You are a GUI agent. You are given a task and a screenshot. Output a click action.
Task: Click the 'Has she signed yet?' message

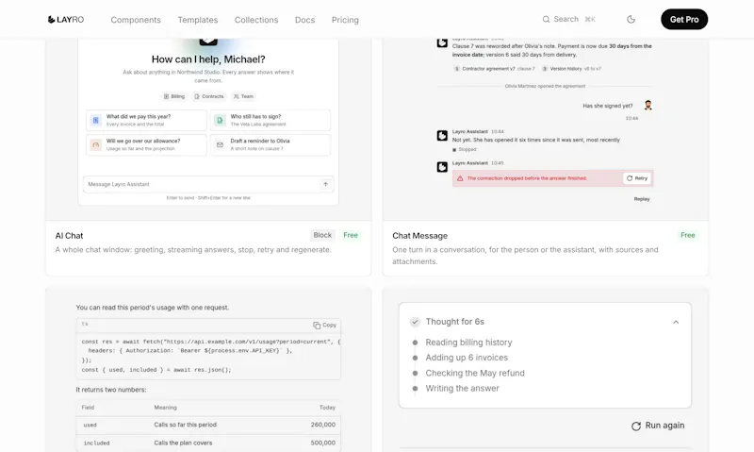pyautogui.click(x=607, y=106)
